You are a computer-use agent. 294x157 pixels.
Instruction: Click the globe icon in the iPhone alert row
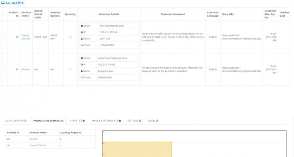coord(82,64)
